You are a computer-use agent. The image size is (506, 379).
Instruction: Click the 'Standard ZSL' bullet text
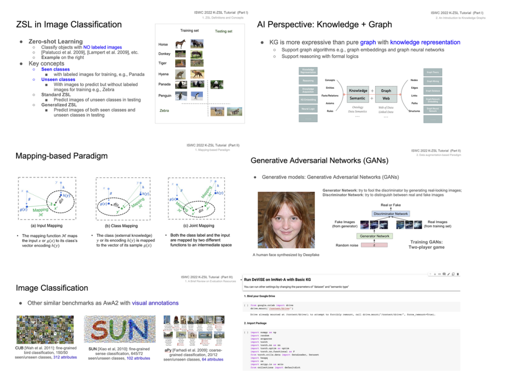click(55, 95)
